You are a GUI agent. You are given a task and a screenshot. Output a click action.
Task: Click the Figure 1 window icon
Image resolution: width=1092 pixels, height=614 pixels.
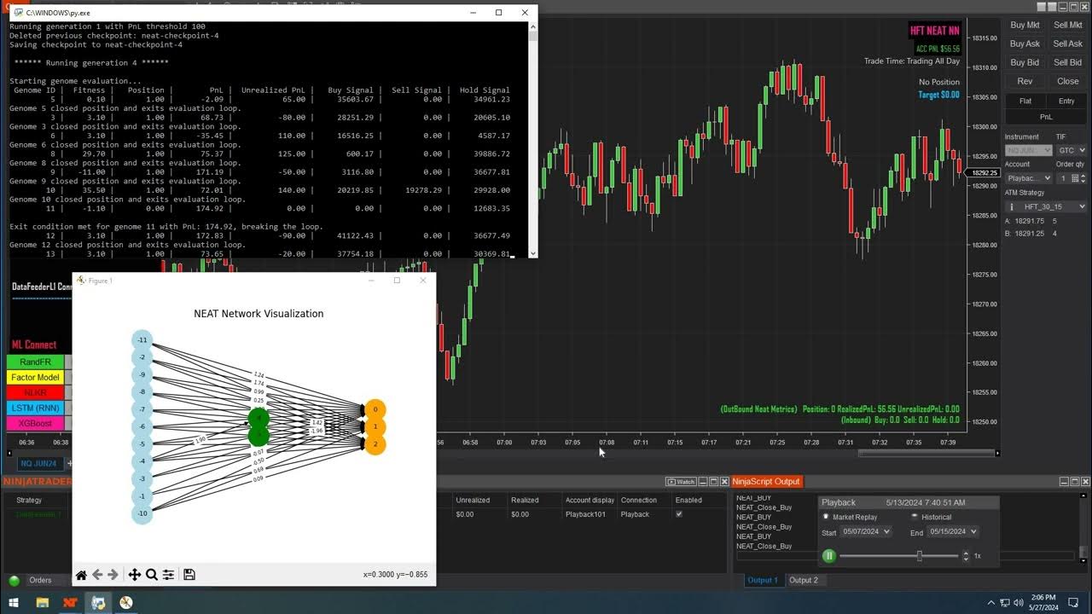point(81,281)
